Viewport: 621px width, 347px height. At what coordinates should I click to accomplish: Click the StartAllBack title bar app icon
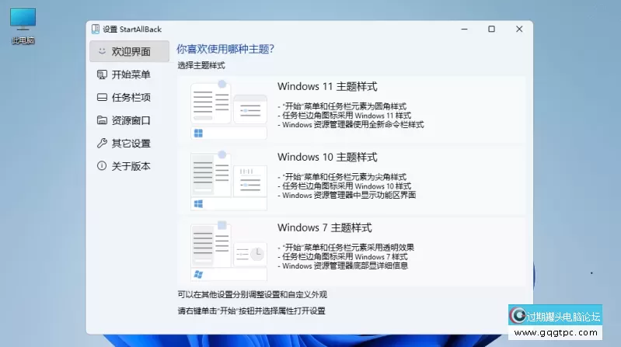click(96, 29)
